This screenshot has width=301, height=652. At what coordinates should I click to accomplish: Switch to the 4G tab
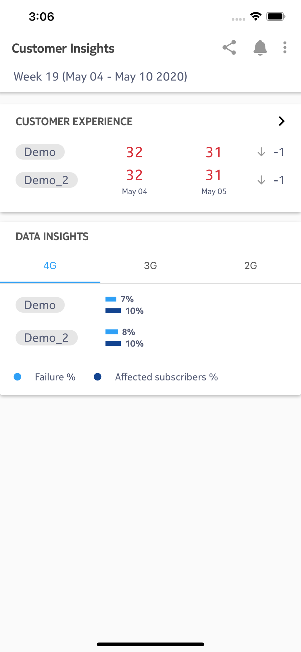click(50, 266)
